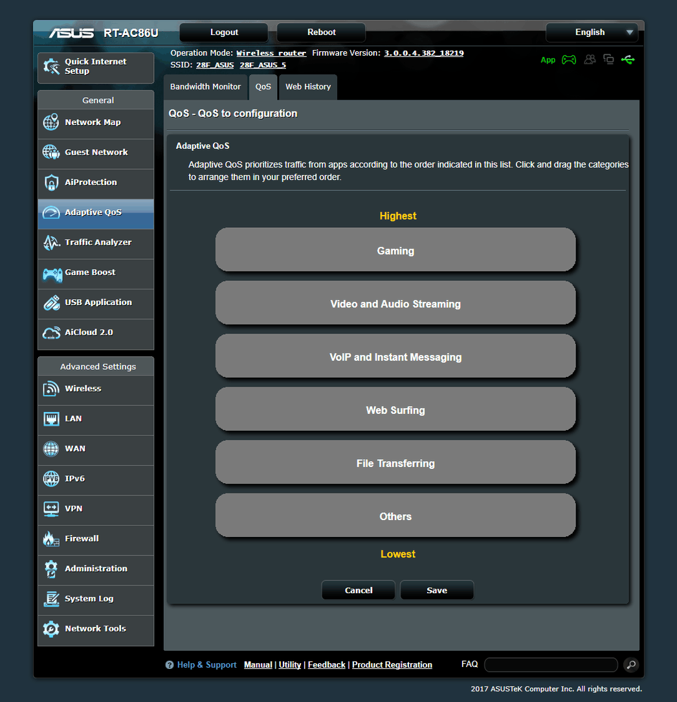This screenshot has width=677, height=702.
Task: Open the Manual link
Action: pyautogui.click(x=258, y=665)
